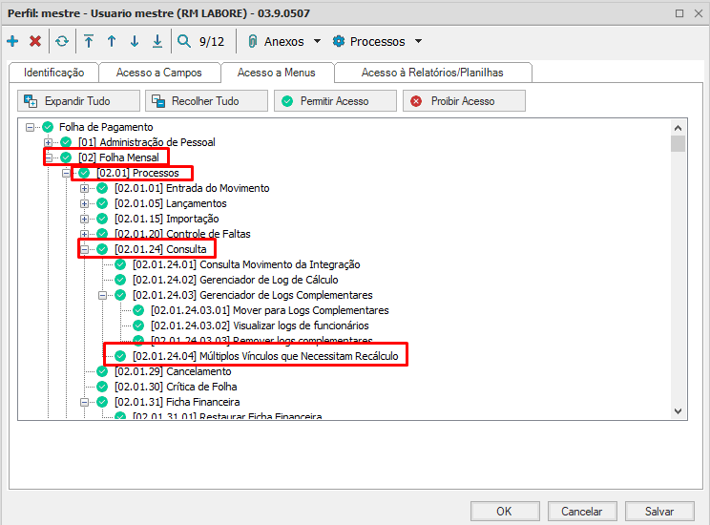Collapse the [02.01.24] Consulta node

click(85, 249)
